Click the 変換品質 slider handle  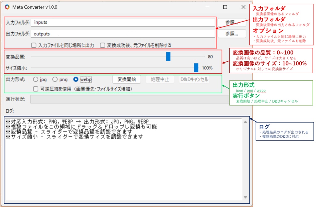(168, 56)
